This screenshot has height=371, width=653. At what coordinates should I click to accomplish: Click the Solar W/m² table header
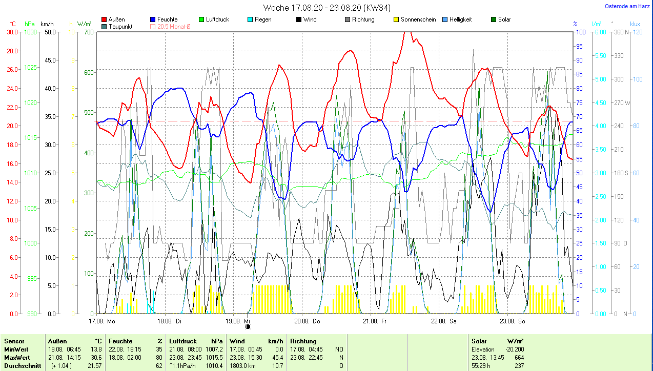pyautogui.click(x=497, y=341)
